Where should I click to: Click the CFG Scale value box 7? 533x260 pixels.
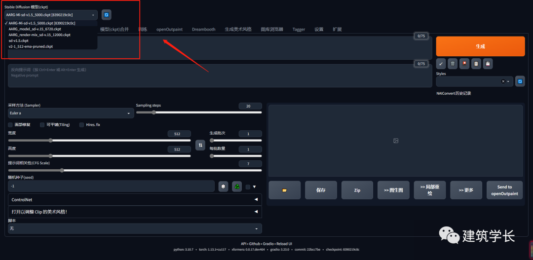click(x=250, y=164)
